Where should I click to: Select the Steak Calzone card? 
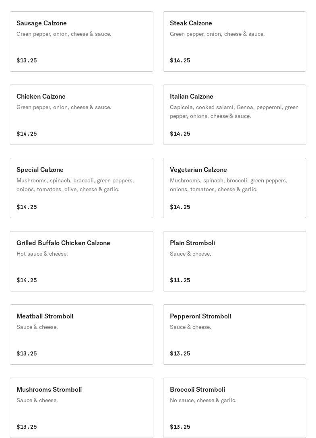click(234, 41)
